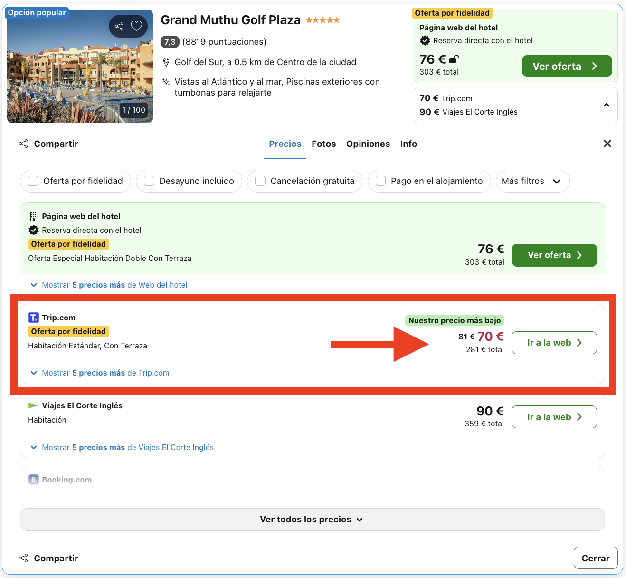
Task: Click Ir a la web for Trip.com
Action: pyautogui.click(x=554, y=343)
